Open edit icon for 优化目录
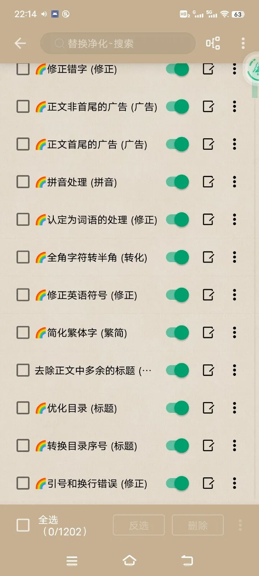 point(208,408)
